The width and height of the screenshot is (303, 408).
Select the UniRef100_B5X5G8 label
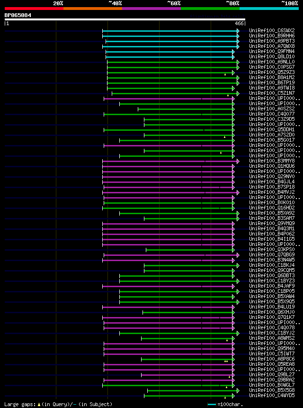[272, 390]
